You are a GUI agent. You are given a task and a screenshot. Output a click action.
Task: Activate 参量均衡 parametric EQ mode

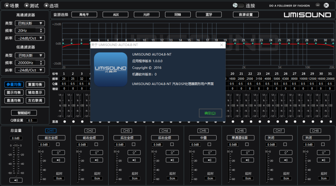point(14,85)
